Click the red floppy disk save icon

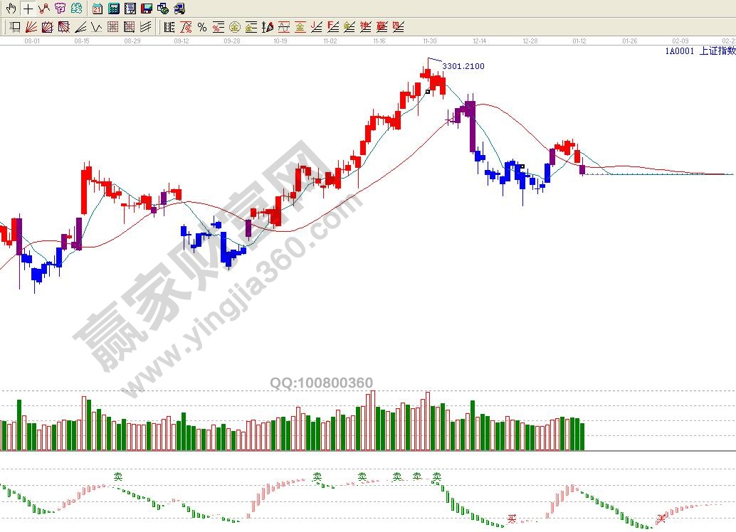[x=147, y=9]
